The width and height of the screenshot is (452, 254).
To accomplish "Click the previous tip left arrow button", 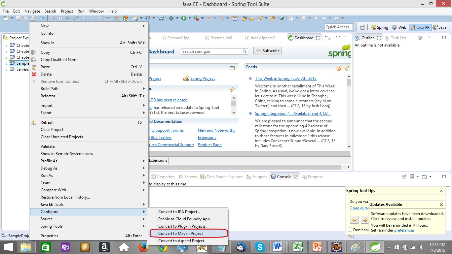I will [x=354, y=220].
